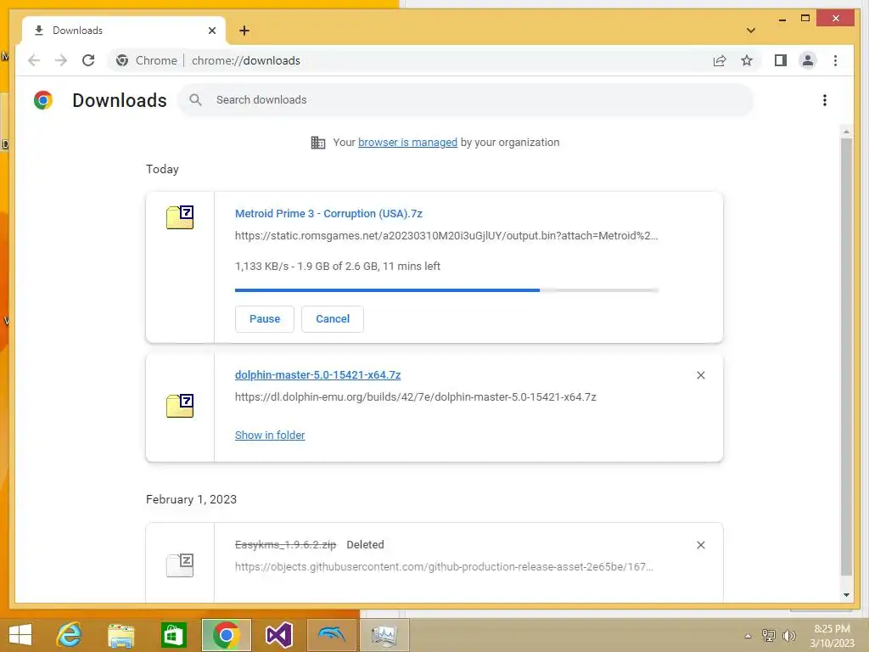Click the download tab favicon

tap(39, 31)
